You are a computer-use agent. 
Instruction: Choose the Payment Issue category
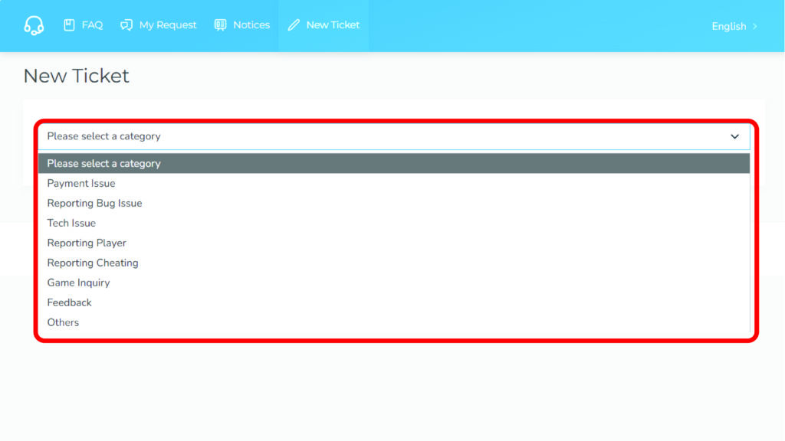(x=81, y=183)
